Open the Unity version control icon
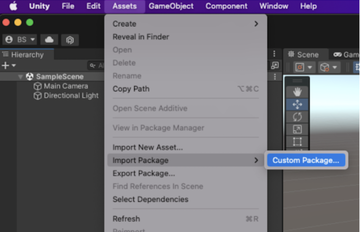This screenshot has width=360, height=232. [70, 40]
